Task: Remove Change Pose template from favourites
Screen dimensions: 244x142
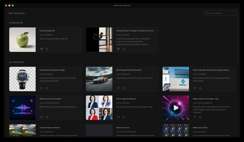Action: coord(118,49)
